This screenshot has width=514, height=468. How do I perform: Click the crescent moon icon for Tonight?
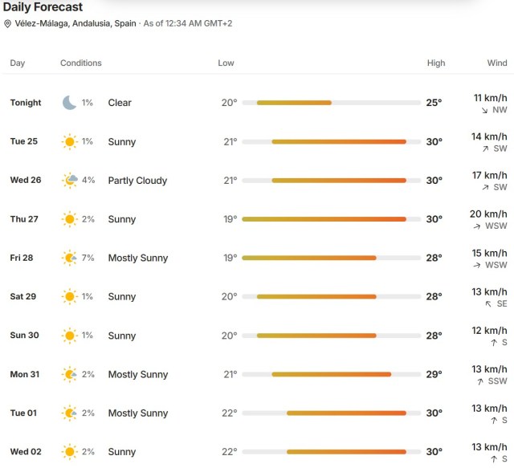click(70, 103)
